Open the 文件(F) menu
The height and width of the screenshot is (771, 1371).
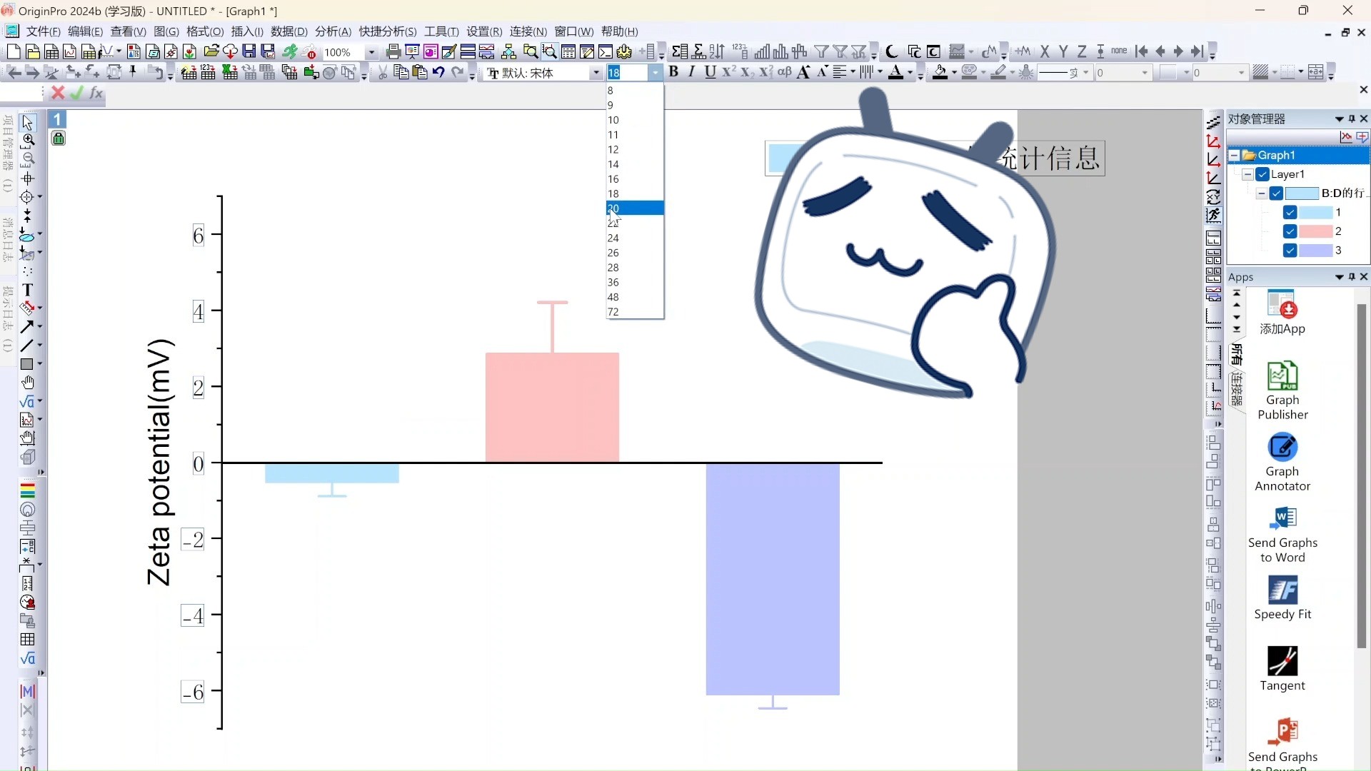tap(43, 31)
